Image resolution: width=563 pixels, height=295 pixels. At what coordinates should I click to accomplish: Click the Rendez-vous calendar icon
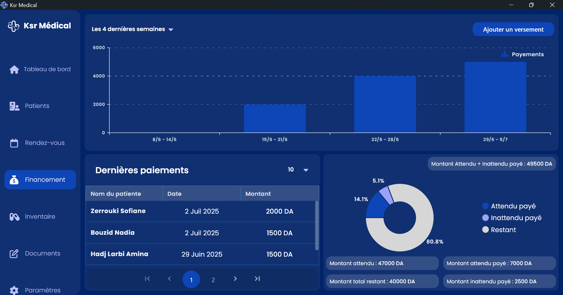[14, 143]
